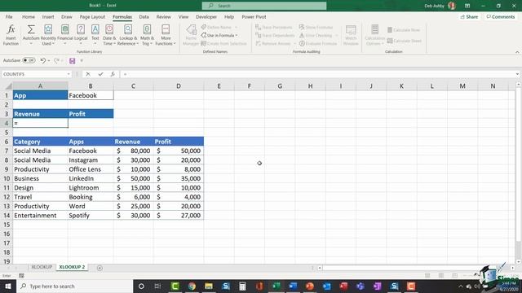Toggle AutoSave switch

point(29,60)
